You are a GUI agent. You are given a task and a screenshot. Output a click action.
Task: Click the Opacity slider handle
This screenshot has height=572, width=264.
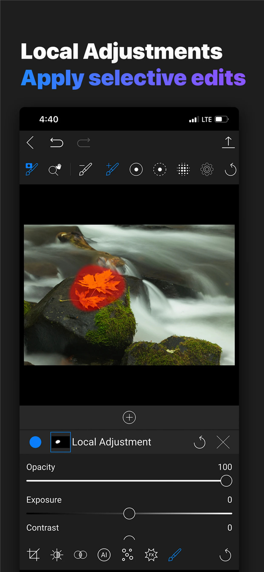226,481
